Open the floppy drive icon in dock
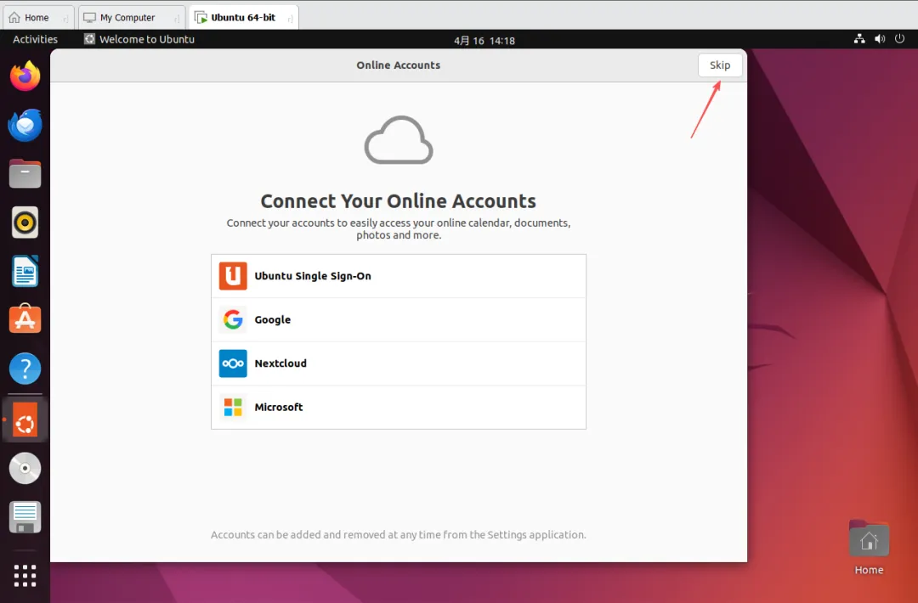Viewport: 918px width, 603px height. click(x=25, y=517)
